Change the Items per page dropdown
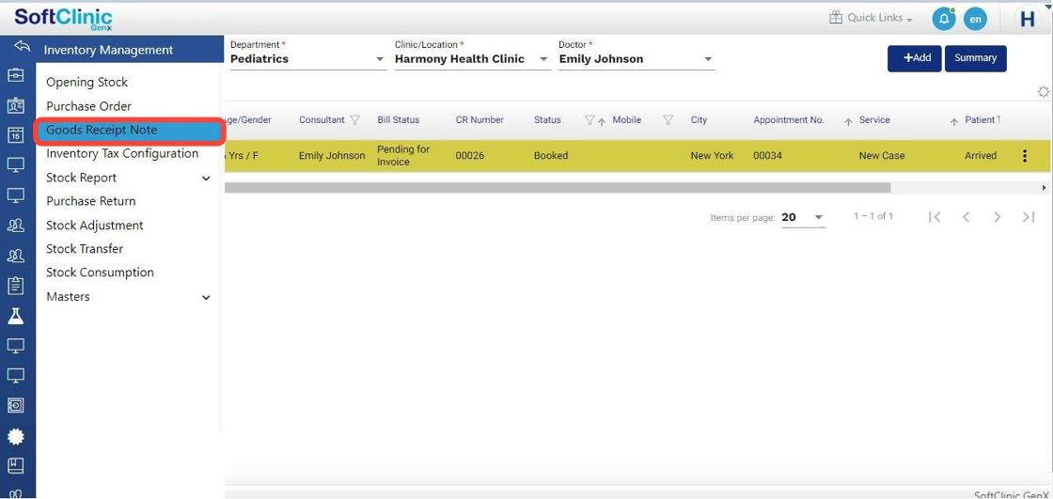Screen dimensions: 1053x499 click(818, 217)
